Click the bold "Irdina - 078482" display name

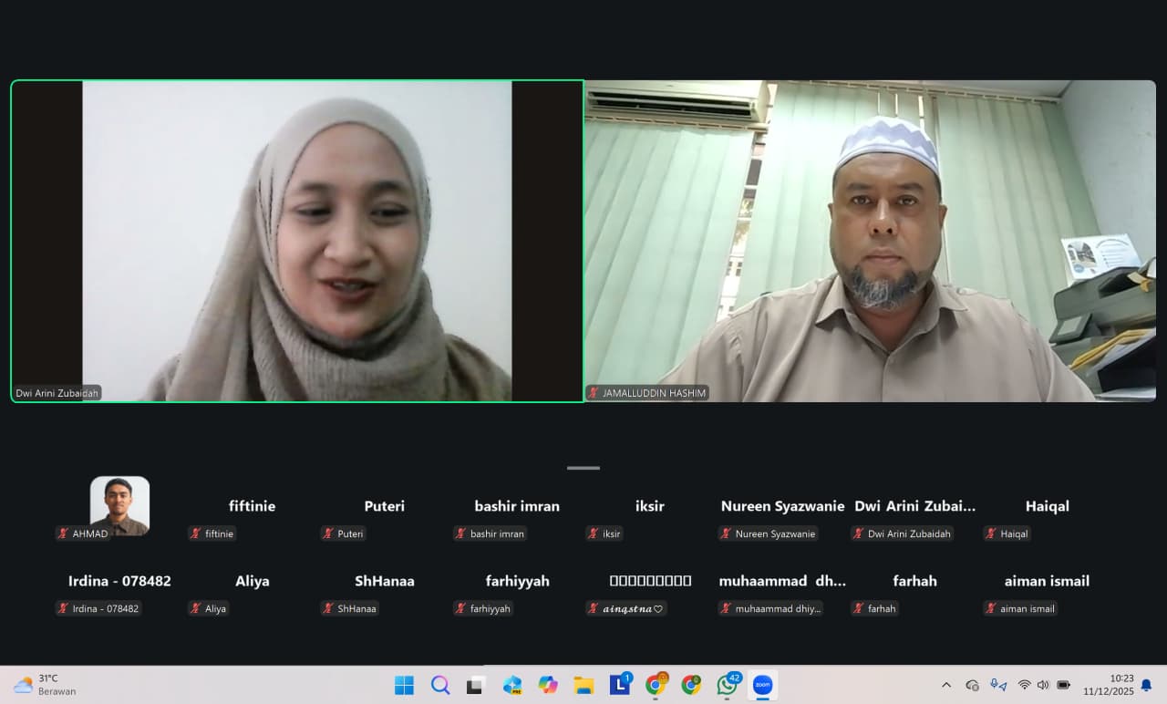tap(119, 581)
